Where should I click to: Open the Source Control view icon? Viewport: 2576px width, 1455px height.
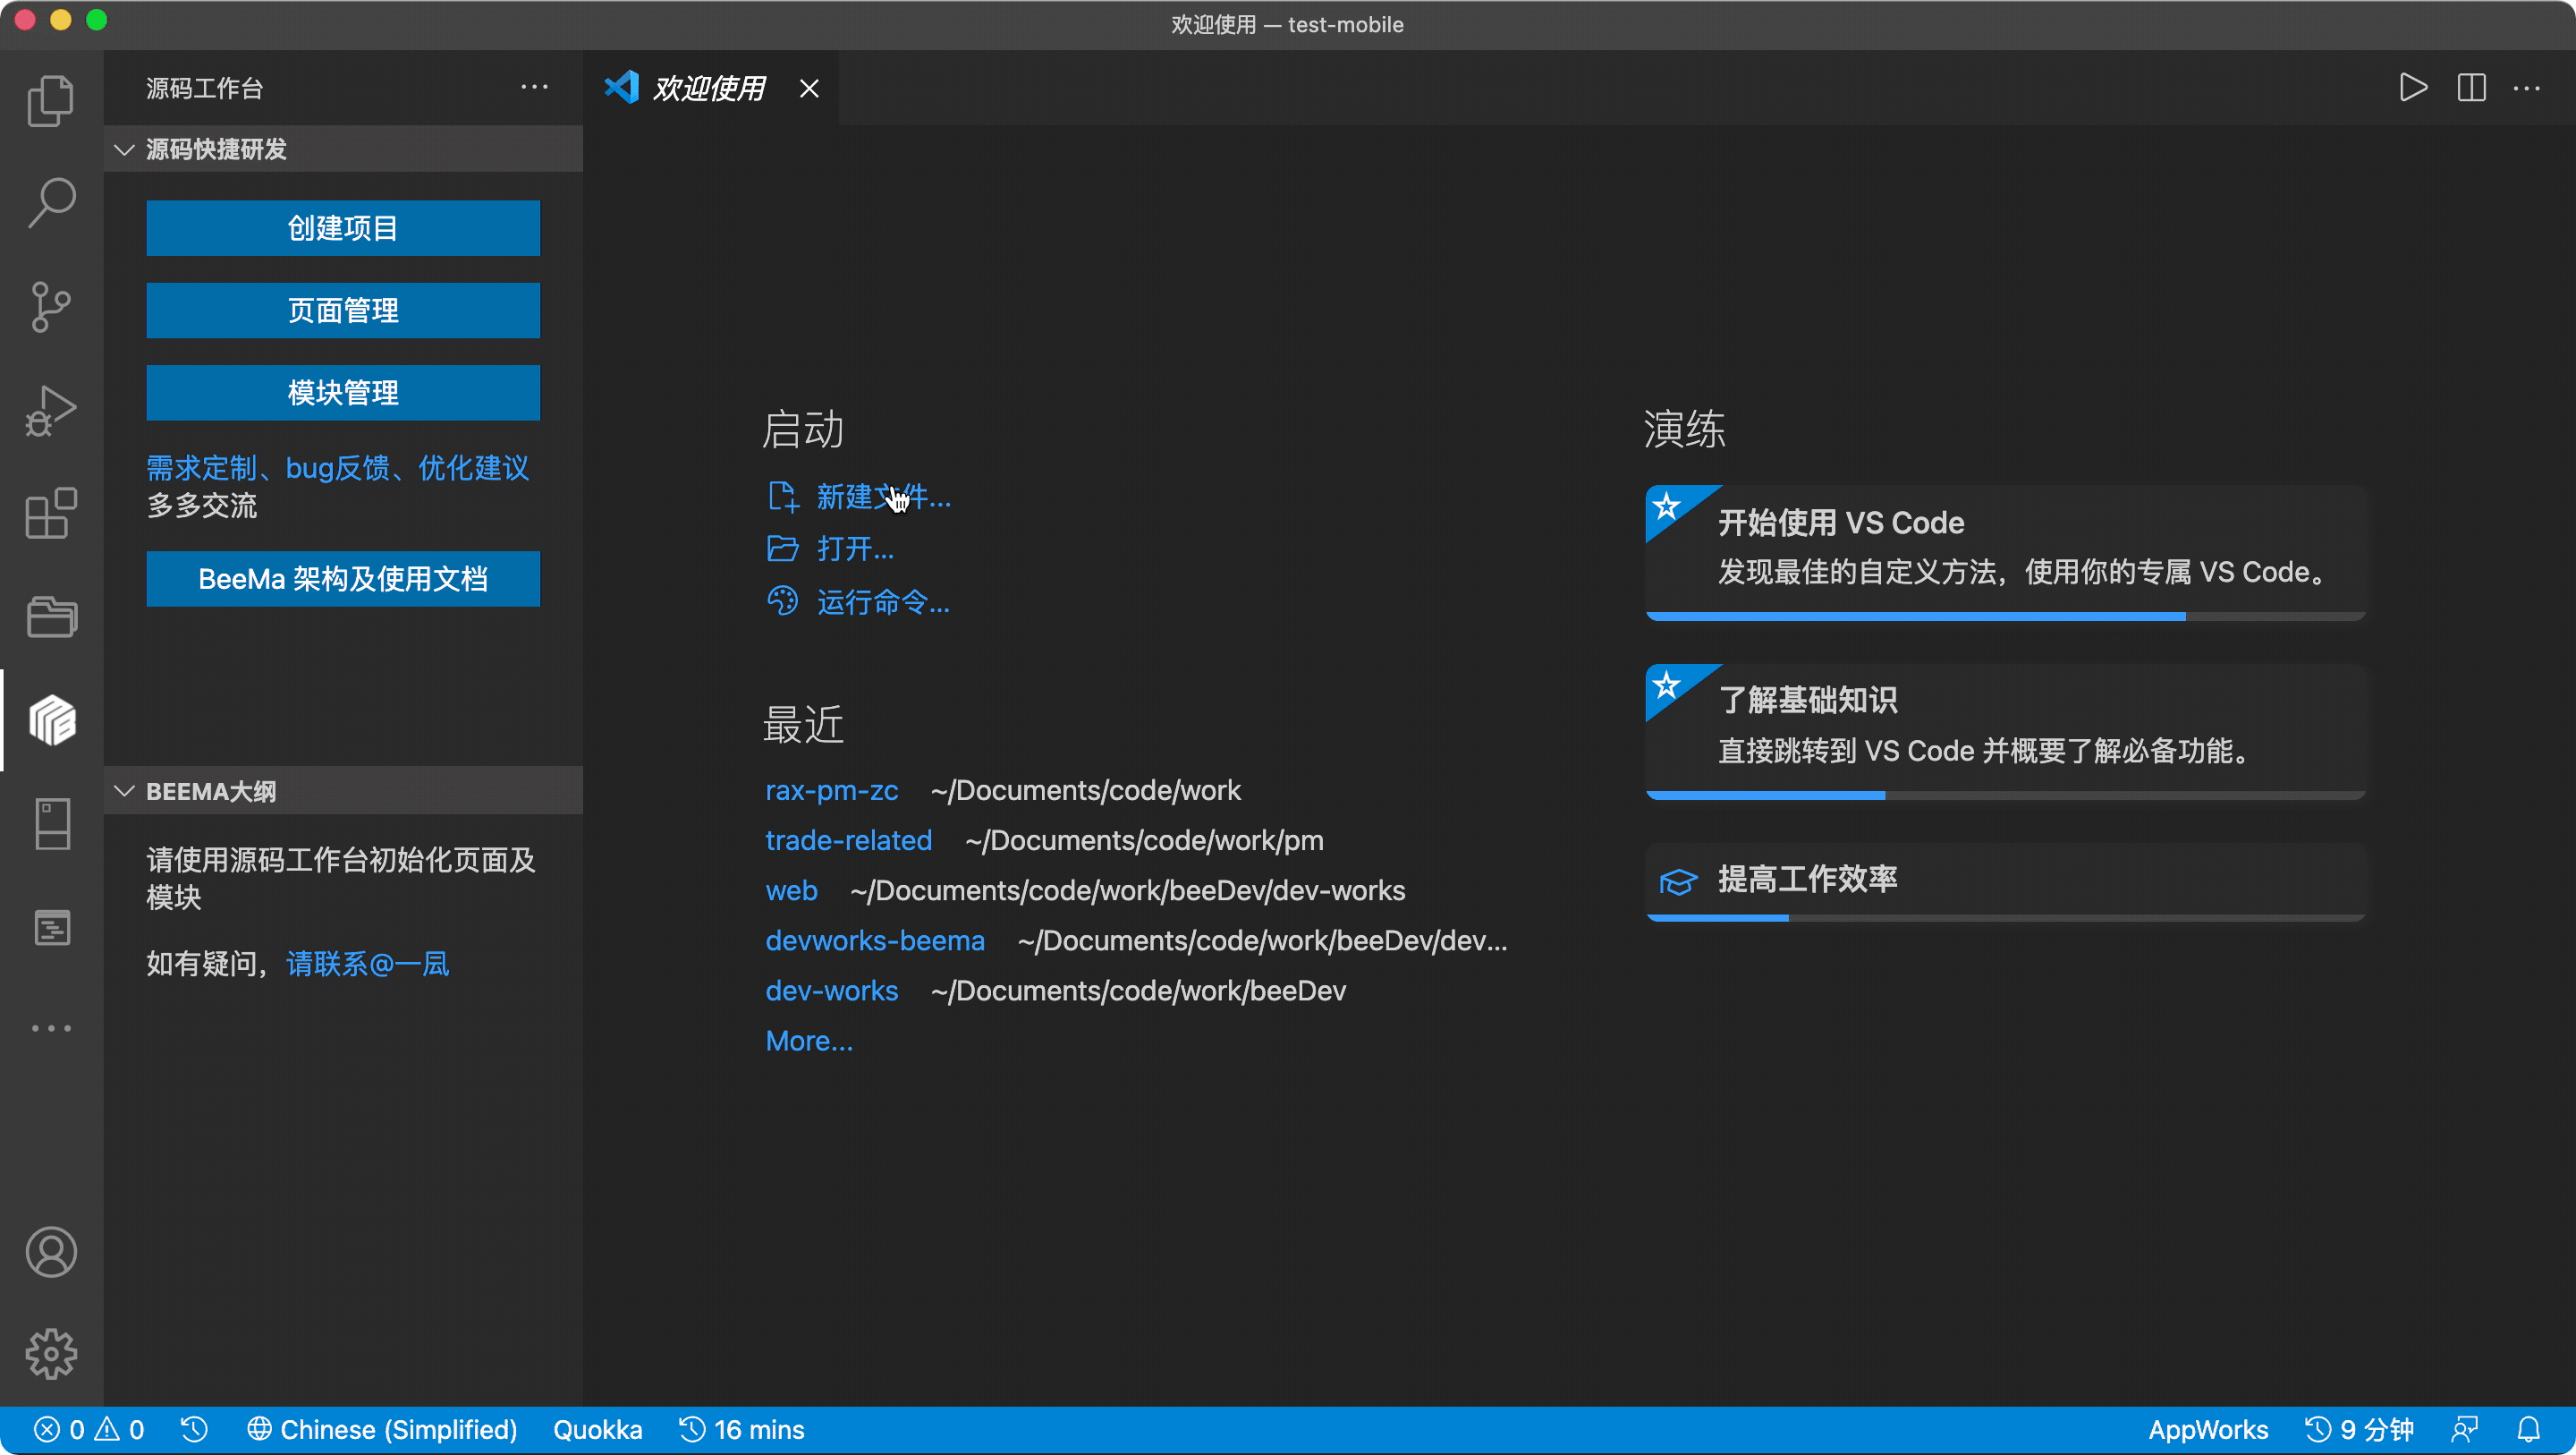[x=51, y=306]
